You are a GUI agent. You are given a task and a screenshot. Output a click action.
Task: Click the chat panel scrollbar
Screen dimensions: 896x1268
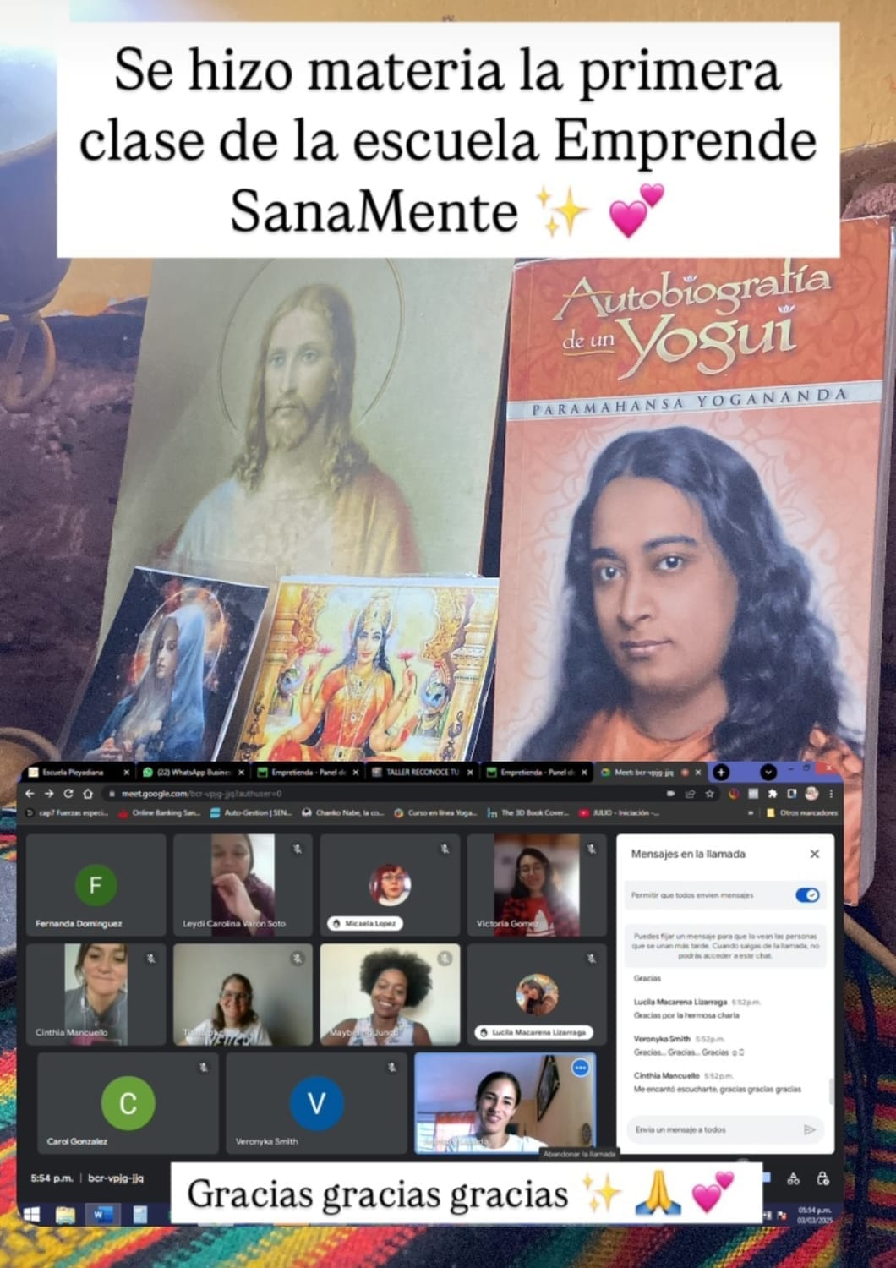(830, 1090)
